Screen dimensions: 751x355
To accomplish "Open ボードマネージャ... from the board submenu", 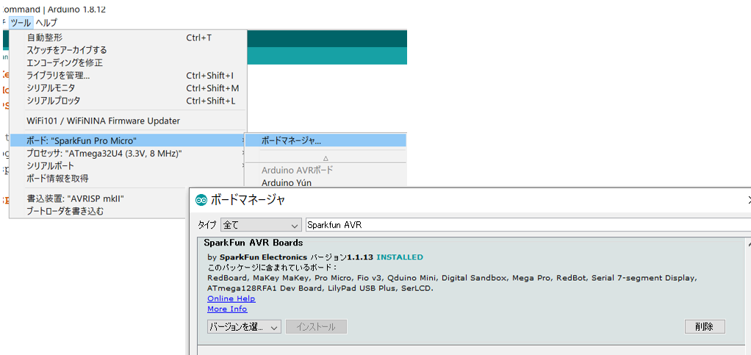I will click(x=326, y=141).
